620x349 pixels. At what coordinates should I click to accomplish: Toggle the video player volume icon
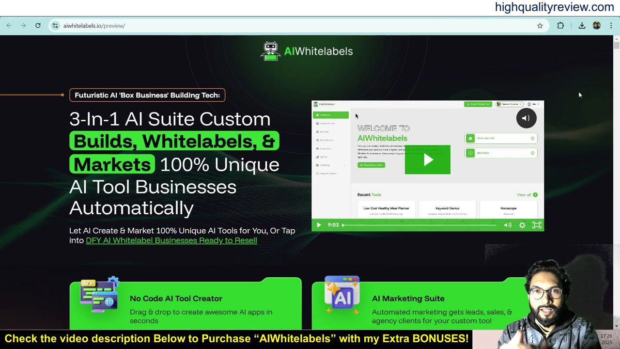[508, 225]
